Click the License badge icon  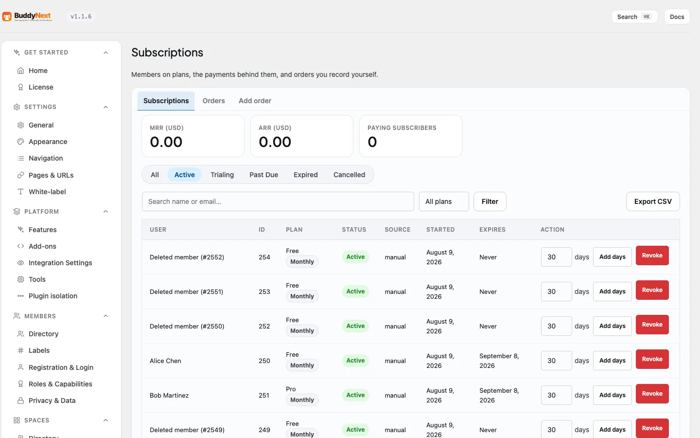pos(20,87)
